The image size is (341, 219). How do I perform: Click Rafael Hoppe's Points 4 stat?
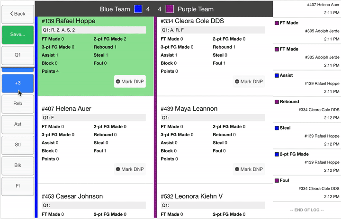click(x=50, y=71)
